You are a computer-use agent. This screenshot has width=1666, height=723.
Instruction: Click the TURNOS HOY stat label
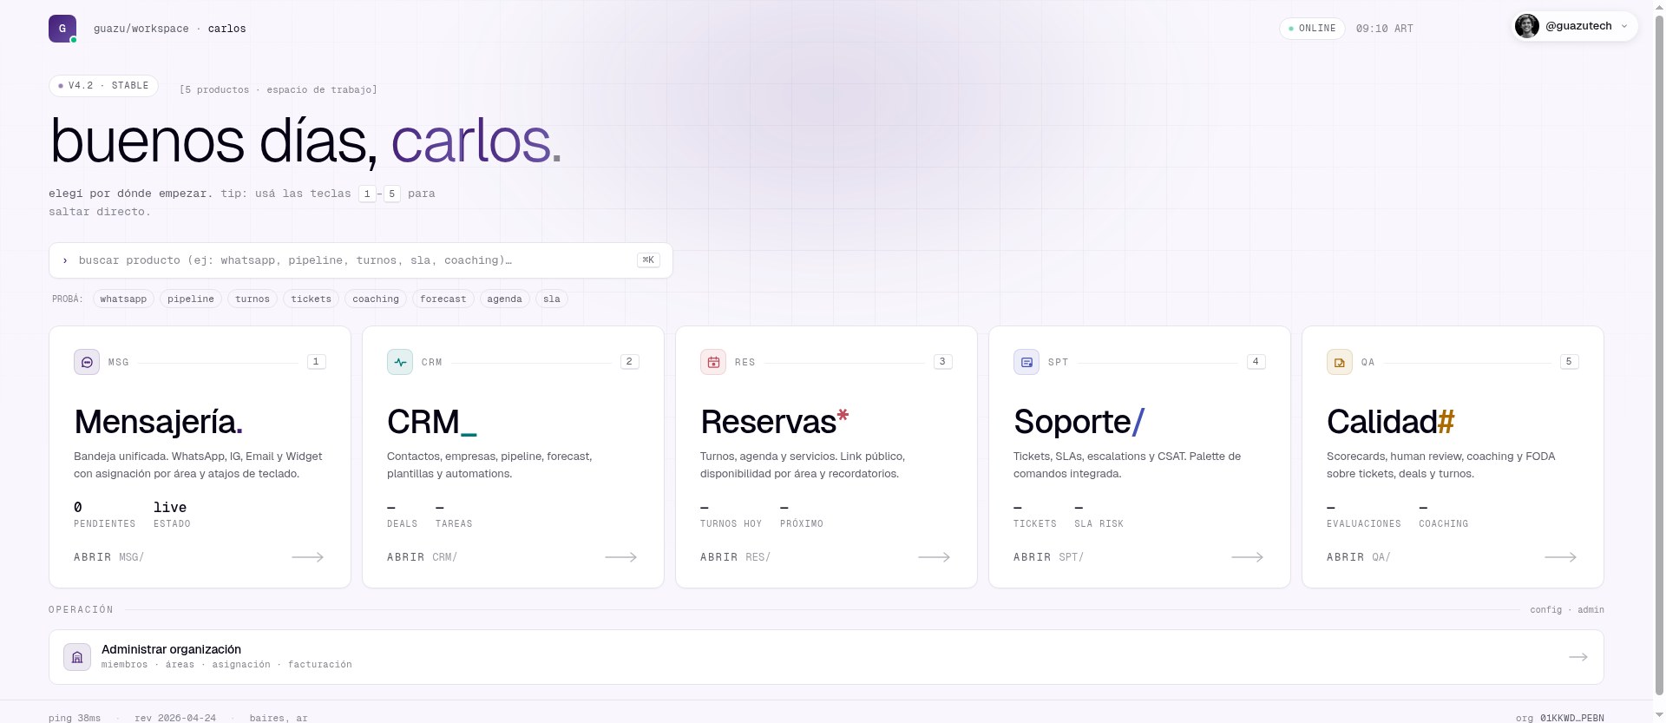pos(731,524)
